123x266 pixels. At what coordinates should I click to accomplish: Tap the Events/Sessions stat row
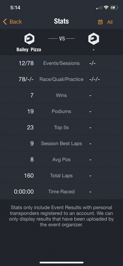pos(61,63)
